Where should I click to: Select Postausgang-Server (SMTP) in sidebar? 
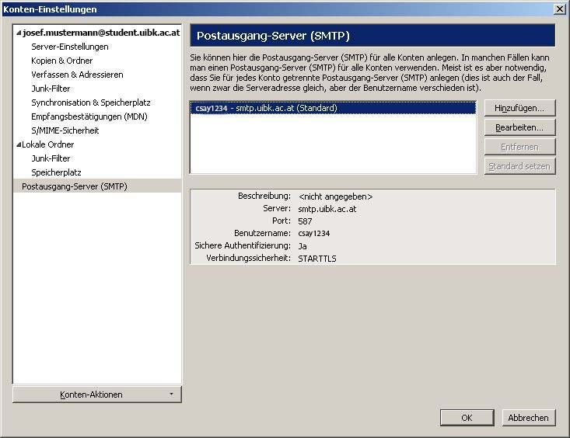pos(97,186)
